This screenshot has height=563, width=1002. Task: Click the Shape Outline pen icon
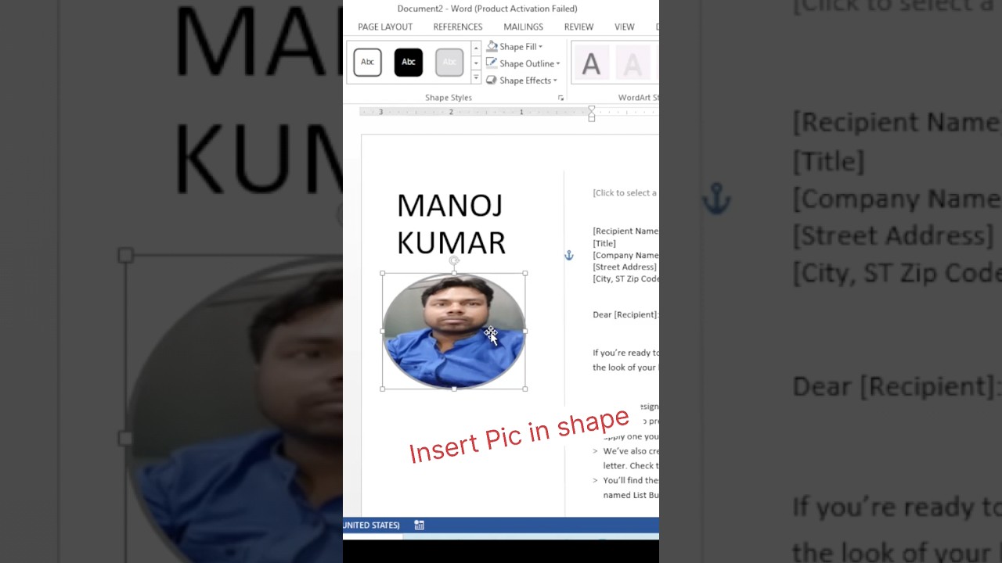(x=492, y=63)
